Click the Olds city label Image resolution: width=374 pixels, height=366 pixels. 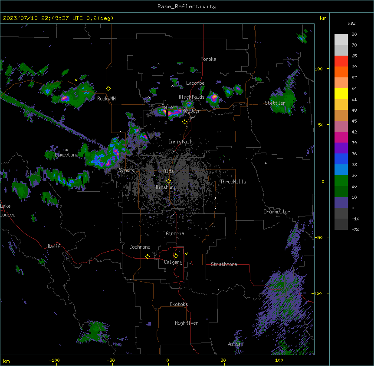pos(168,171)
